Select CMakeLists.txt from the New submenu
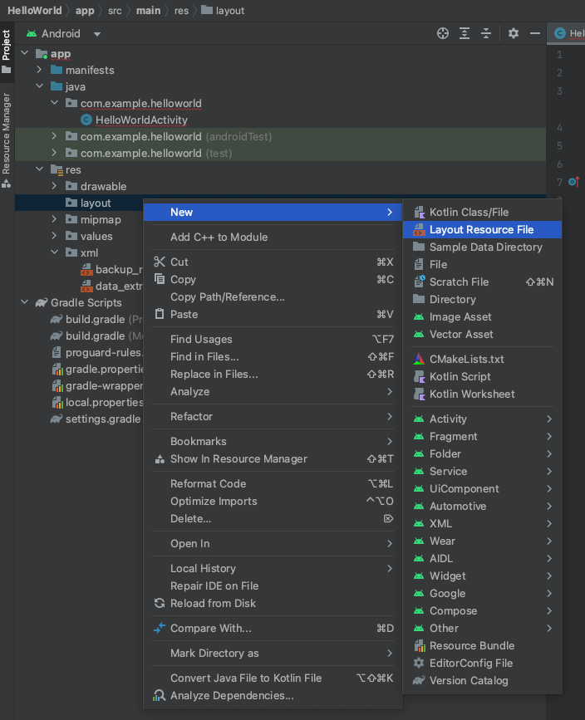The height and width of the screenshot is (720, 585). (466, 359)
